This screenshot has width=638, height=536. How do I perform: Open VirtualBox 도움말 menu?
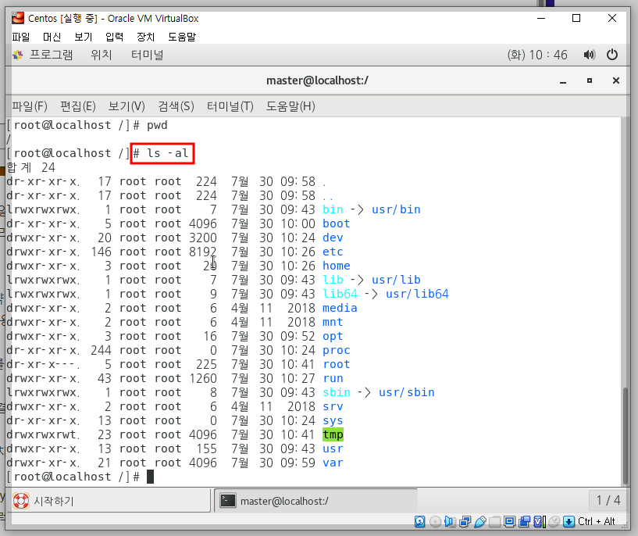tap(182, 37)
